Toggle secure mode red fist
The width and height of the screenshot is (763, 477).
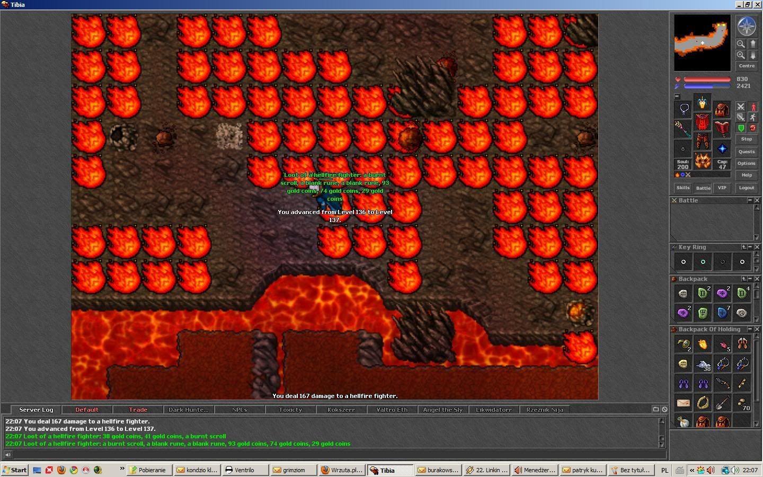[x=753, y=128]
